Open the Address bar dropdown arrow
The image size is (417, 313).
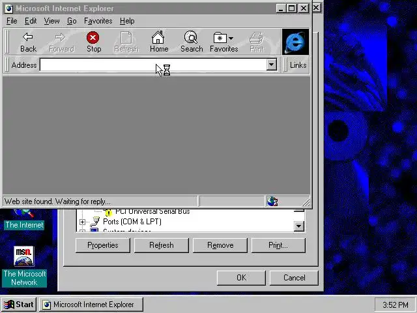272,65
